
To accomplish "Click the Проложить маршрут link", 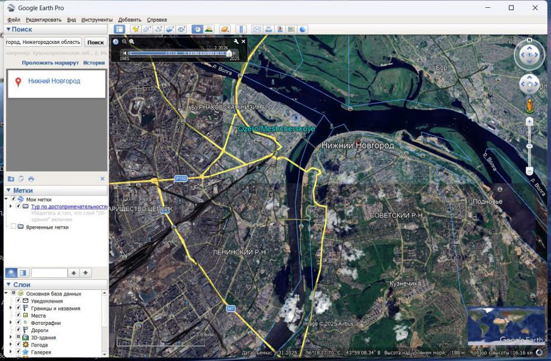I will point(50,63).
